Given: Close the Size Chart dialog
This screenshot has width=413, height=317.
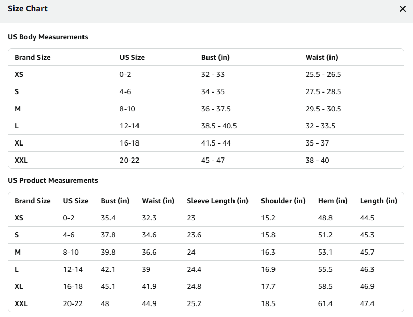Looking at the screenshot, I should tap(402, 9).
